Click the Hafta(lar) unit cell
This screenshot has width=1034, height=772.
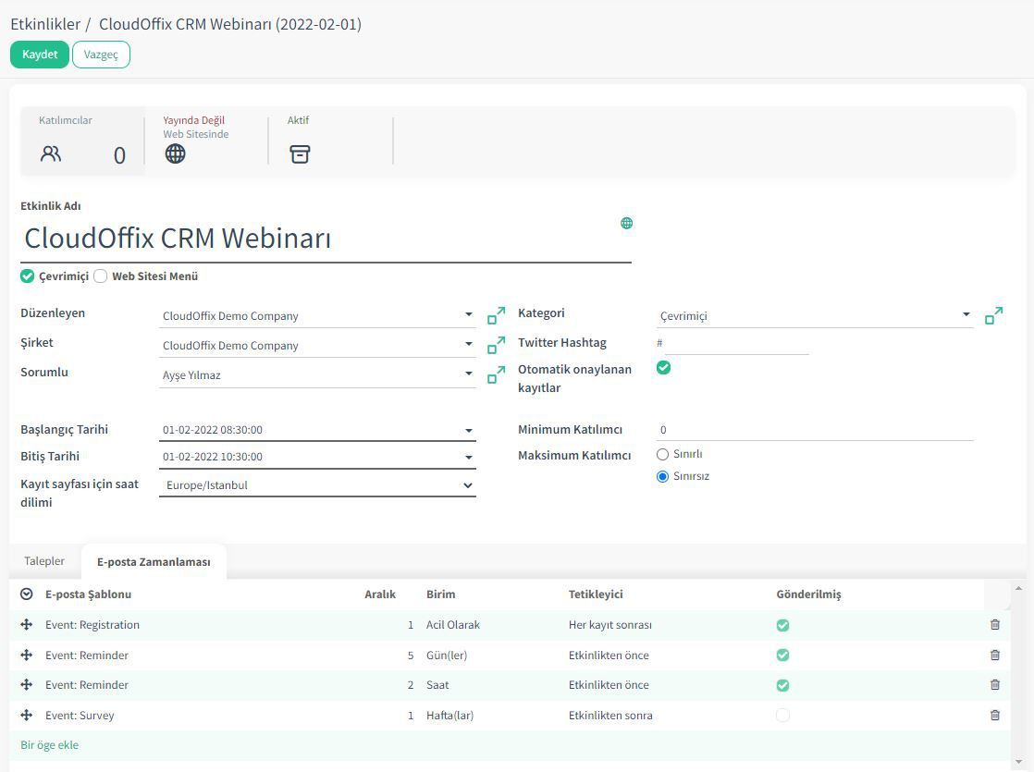click(449, 715)
